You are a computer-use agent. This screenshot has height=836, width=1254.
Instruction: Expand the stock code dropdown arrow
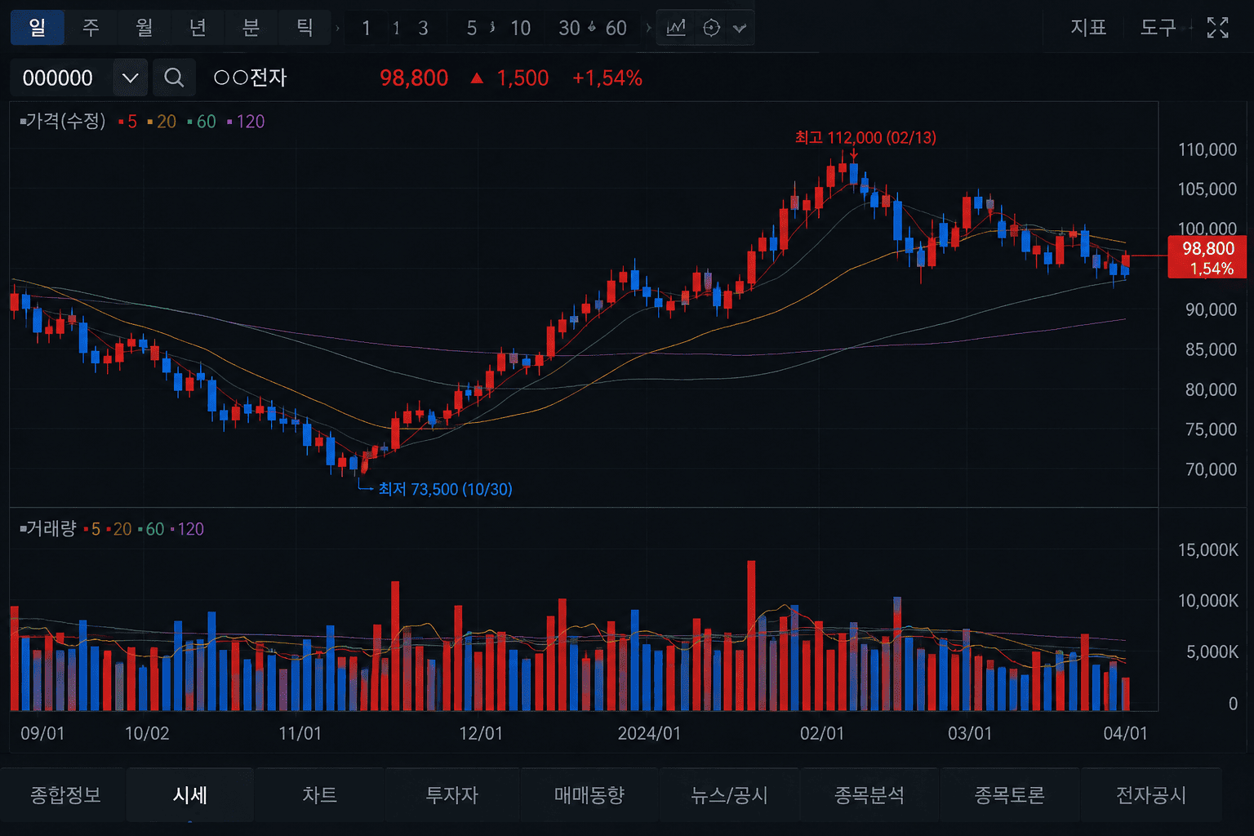pyautogui.click(x=130, y=78)
